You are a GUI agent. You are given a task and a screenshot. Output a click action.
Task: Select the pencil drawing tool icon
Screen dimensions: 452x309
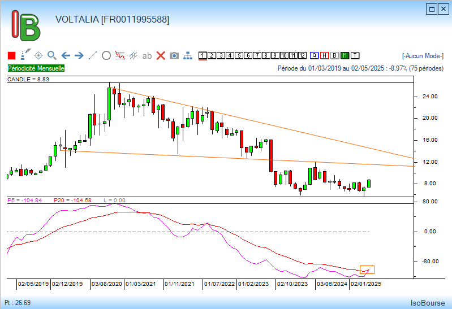pos(25,55)
